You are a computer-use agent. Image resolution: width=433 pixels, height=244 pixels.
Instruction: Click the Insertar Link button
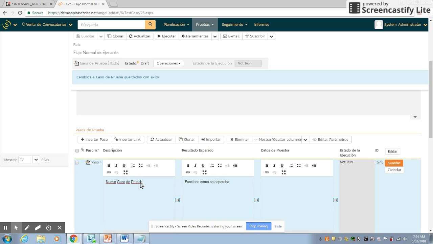(128, 140)
